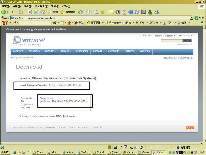
Task: Expand the mail envelope dropdown arrow
Action: 91,12
